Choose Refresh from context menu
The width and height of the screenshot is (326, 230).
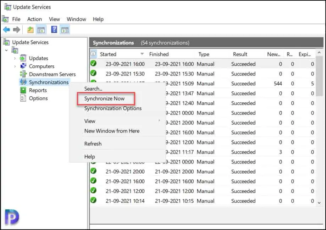(93, 144)
